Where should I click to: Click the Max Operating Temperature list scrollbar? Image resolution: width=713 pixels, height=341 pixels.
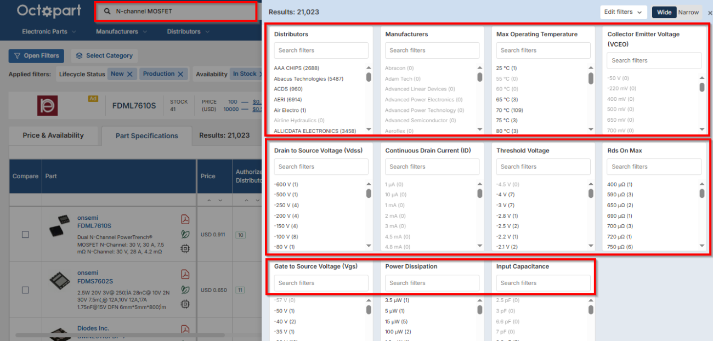pyautogui.click(x=591, y=78)
